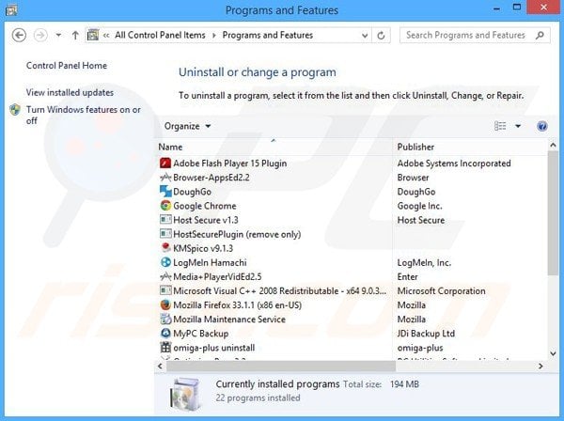Expand the breadcrumb arrow after All Control Panel Items

[214, 35]
